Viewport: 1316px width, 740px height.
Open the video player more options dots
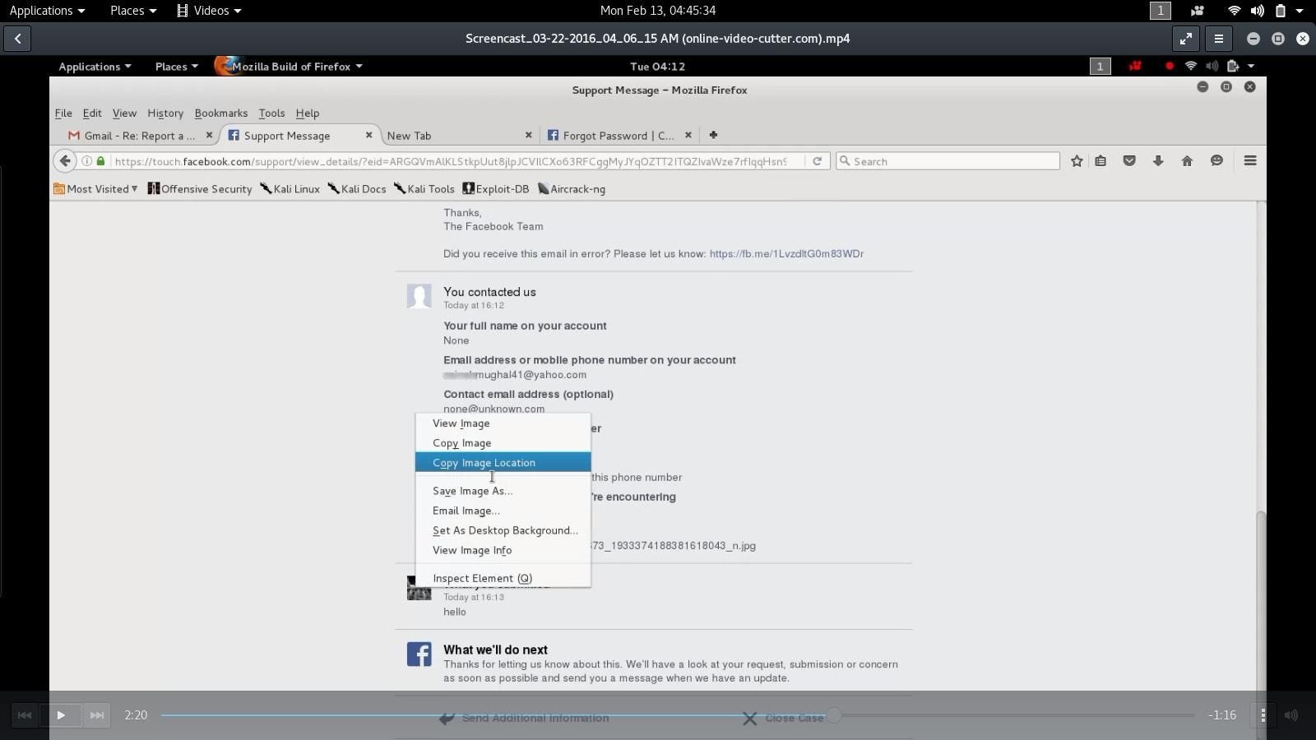(x=1263, y=715)
